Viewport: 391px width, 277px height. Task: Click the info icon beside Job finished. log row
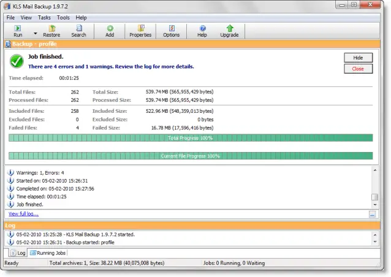pyautogui.click(x=10, y=205)
